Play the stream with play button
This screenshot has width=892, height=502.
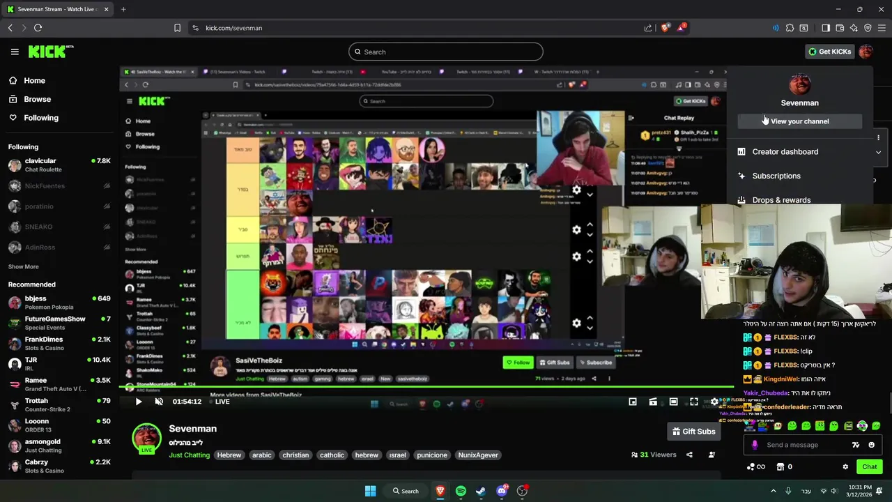click(x=138, y=402)
